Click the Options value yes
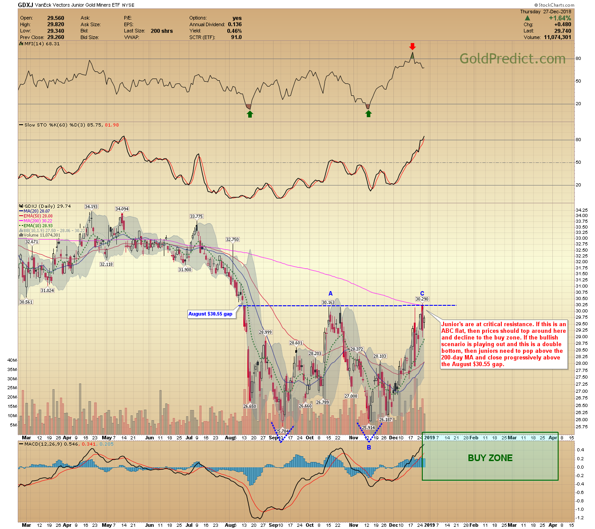The width and height of the screenshot is (595, 529). [237, 18]
